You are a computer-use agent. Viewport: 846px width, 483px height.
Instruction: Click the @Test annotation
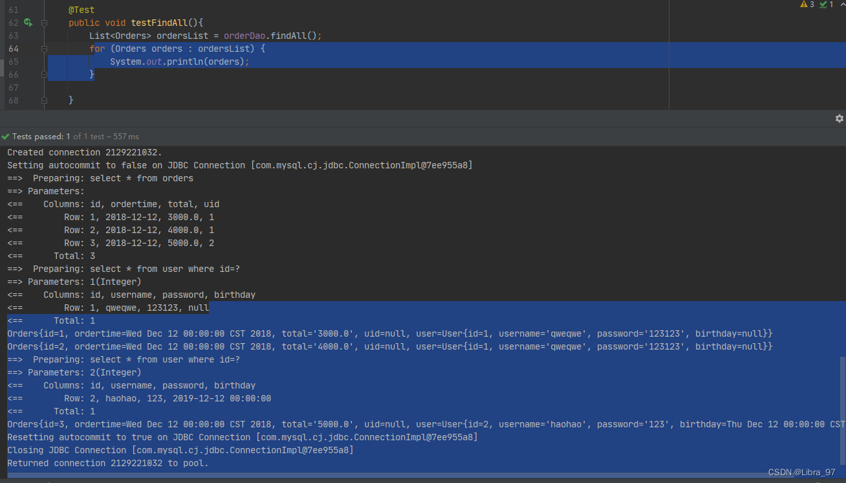click(81, 10)
